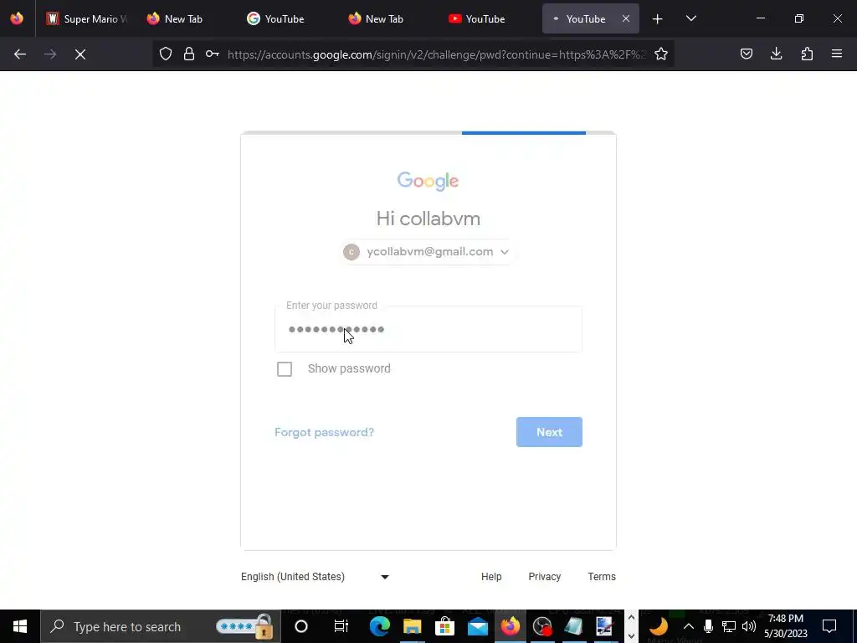Open network settings tray icon
This screenshot has width=857, height=643.
coord(729,626)
